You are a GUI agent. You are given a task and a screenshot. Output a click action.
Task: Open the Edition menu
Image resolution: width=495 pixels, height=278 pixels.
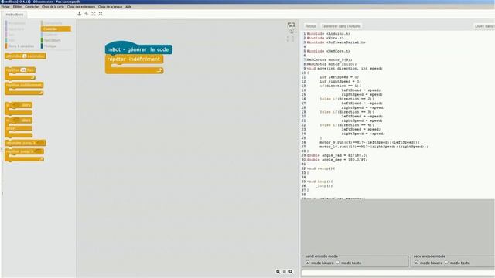(17, 7)
